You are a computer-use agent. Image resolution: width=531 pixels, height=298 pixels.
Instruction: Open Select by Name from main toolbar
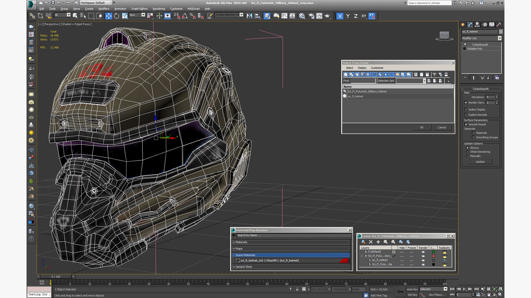[x=83, y=16]
